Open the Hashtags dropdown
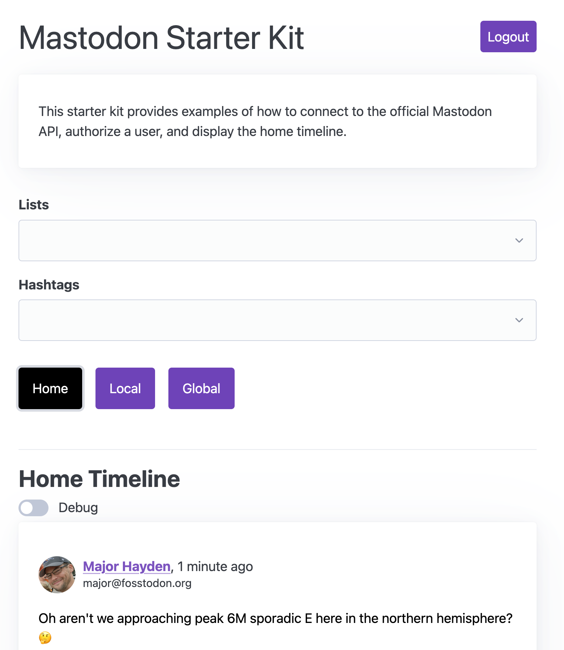Image resolution: width=564 pixels, height=650 pixels. 278,320
